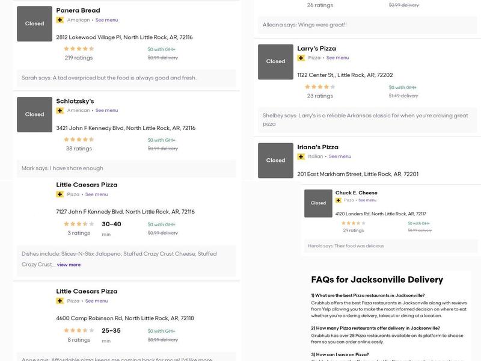Click the star rating for Panera Bread
This screenshot has width=481, height=361.
(x=79, y=49)
